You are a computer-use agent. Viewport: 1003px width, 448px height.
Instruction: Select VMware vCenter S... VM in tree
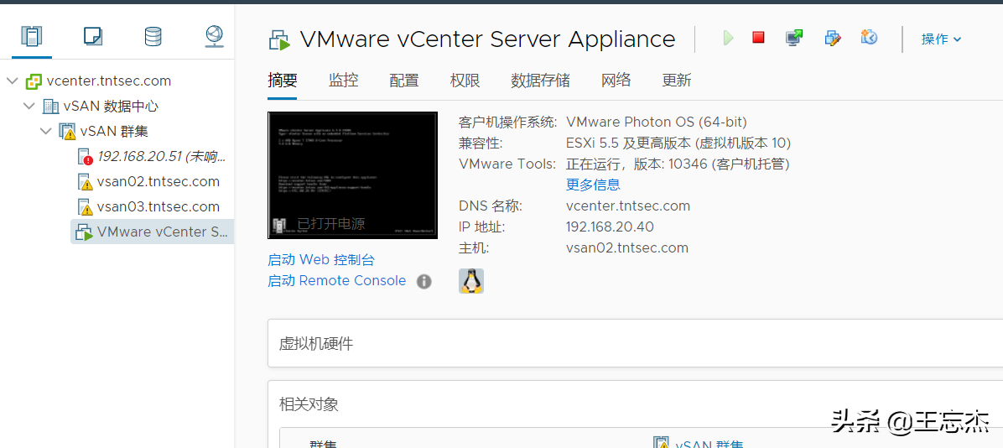(161, 232)
